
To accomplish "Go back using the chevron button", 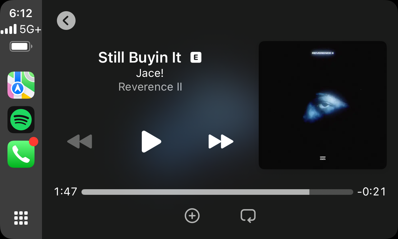I will tap(66, 21).
